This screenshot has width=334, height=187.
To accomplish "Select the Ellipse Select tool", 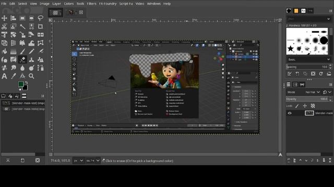I will point(31,18).
